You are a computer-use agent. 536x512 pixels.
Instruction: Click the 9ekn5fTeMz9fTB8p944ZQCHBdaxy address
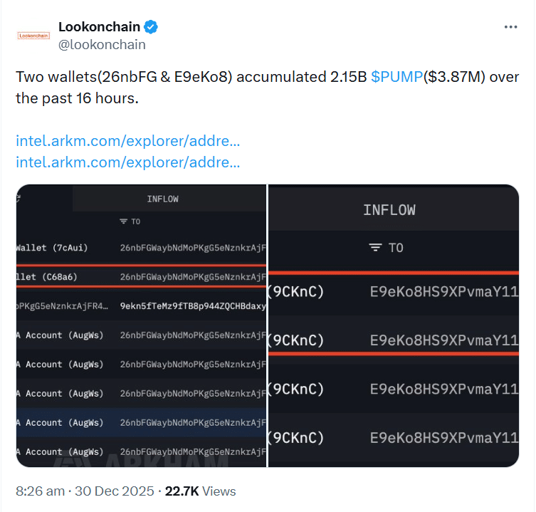(x=192, y=306)
